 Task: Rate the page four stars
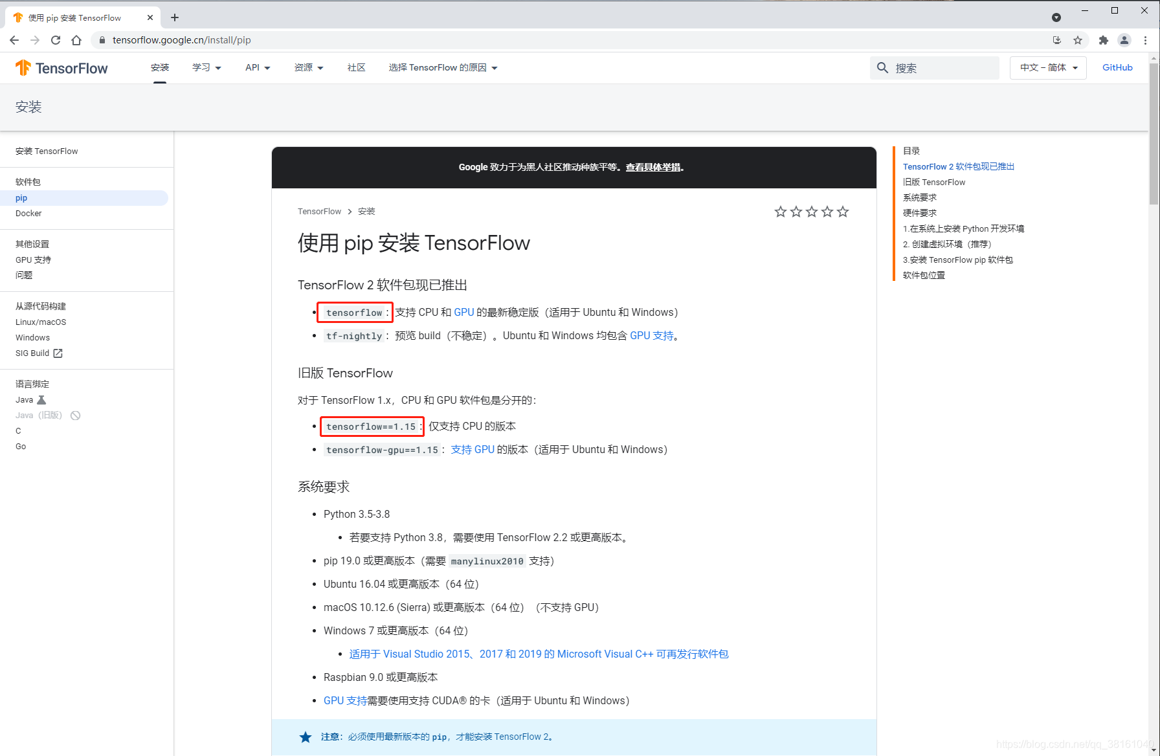tap(827, 212)
